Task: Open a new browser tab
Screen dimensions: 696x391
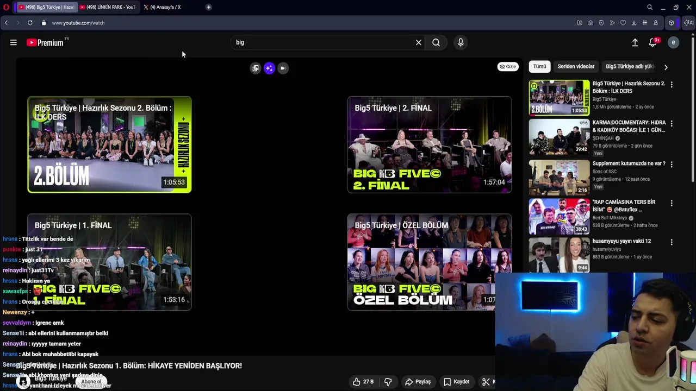Action: point(209,7)
